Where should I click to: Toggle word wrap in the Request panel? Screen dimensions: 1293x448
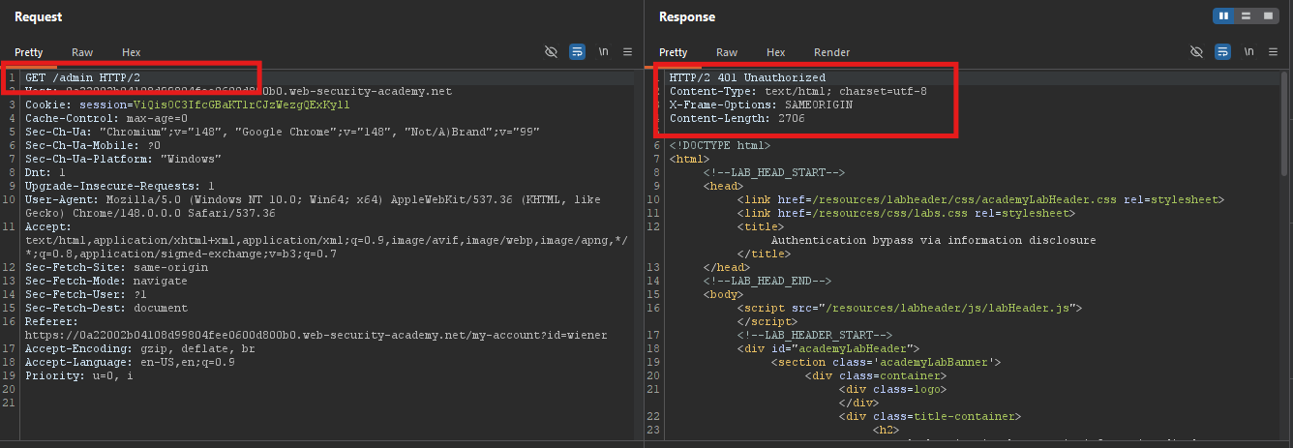[x=577, y=52]
